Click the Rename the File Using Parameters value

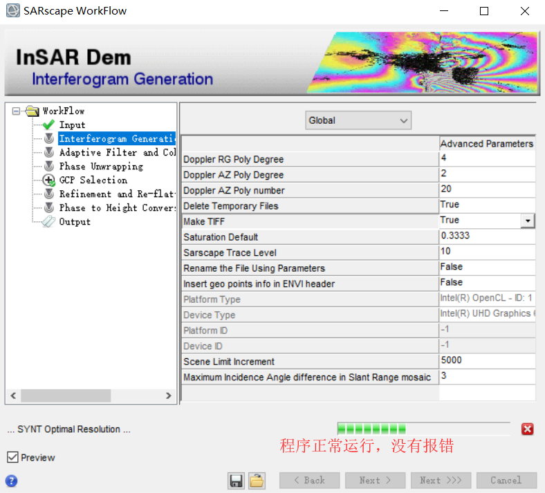click(x=487, y=268)
